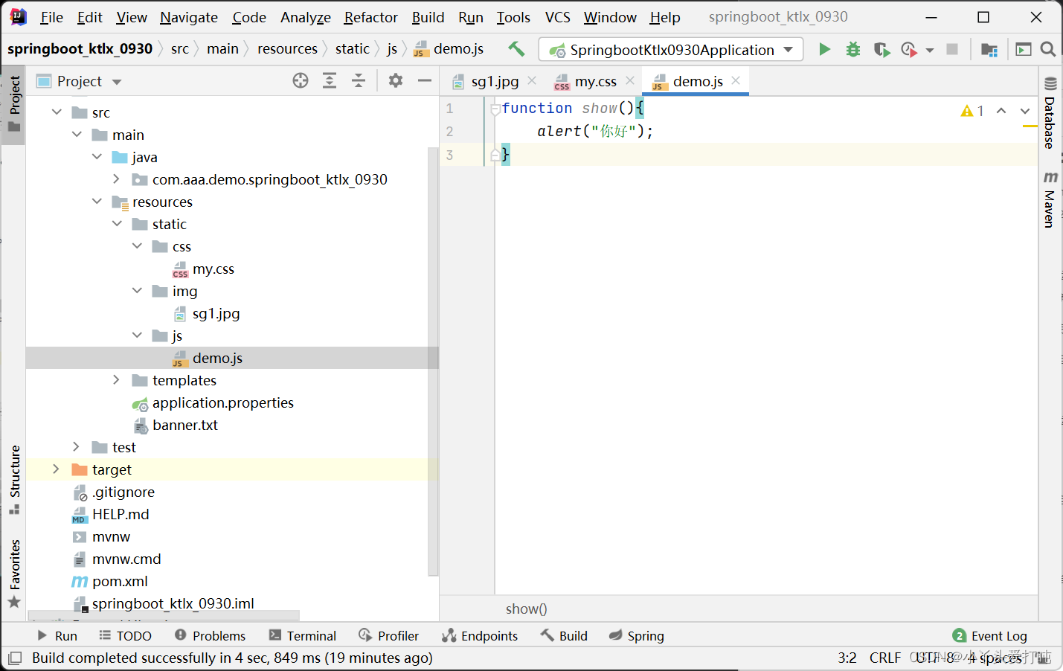The width and height of the screenshot is (1063, 671).
Task: Click the Run Anything icon
Action: [1024, 49]
